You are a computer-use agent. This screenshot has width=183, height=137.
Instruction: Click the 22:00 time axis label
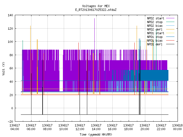(x=161, y=127)
